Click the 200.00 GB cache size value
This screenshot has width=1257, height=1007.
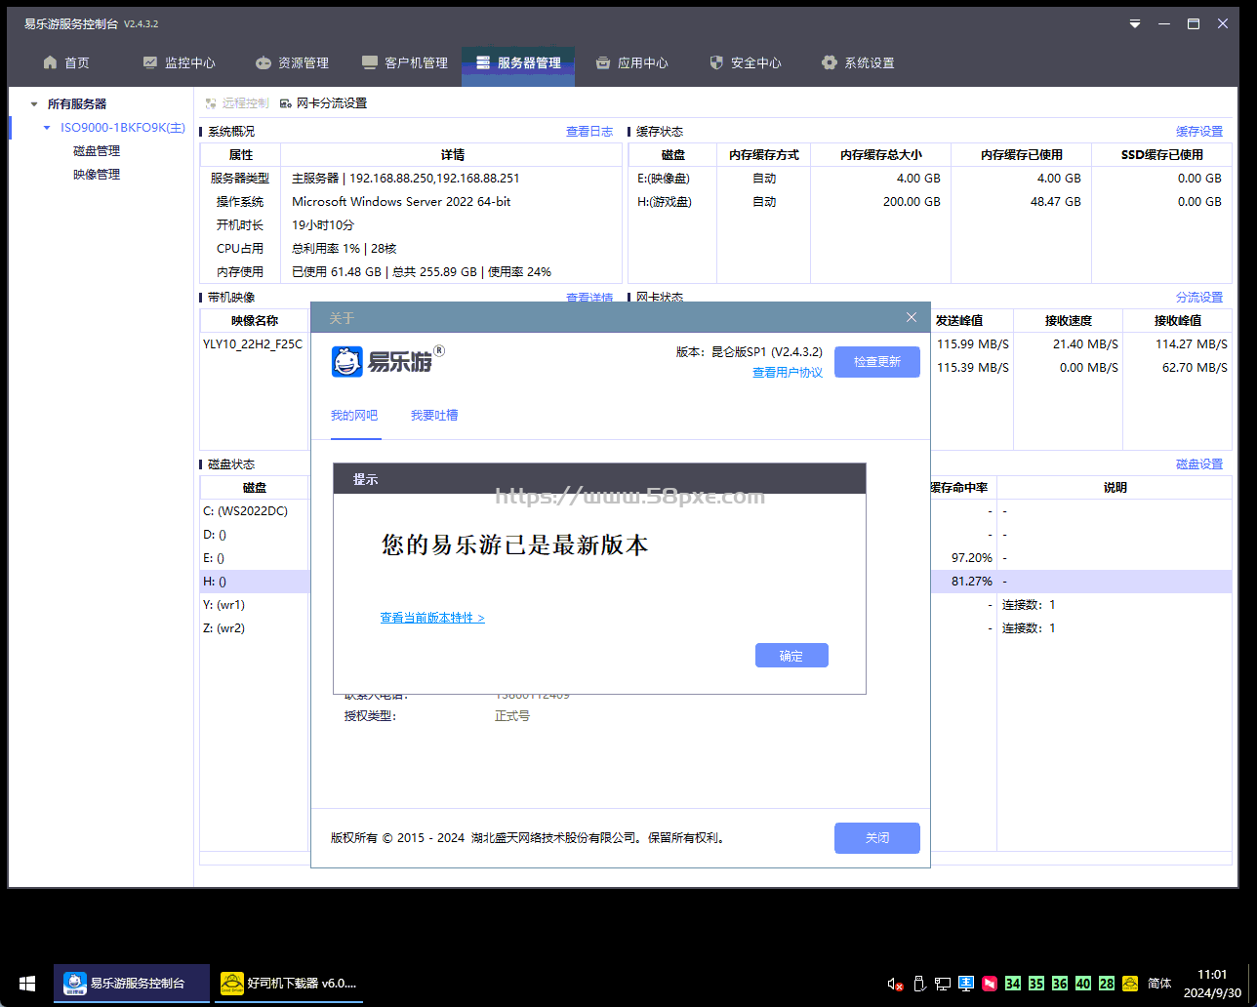[912, 202]
